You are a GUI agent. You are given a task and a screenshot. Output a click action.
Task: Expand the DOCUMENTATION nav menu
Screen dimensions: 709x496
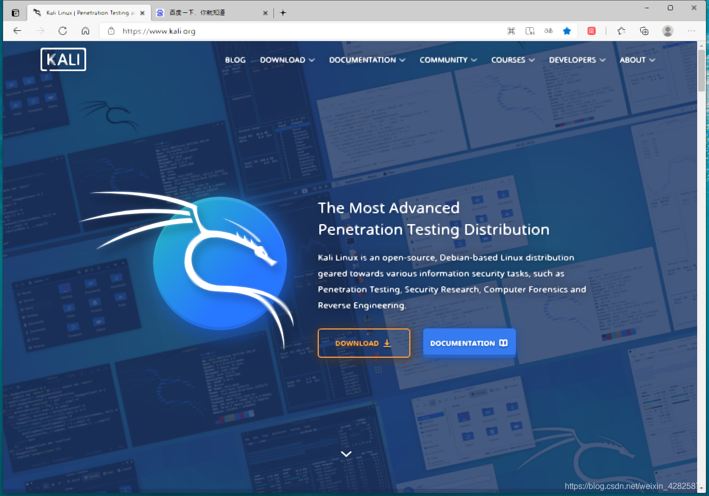point(367,60)
